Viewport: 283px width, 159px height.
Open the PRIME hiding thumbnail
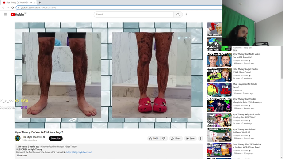[219, 75]
